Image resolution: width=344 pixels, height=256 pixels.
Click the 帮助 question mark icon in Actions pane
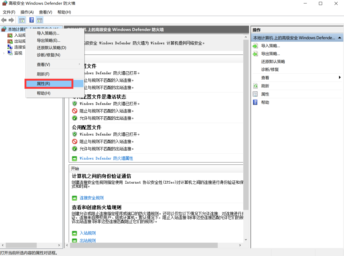click(x=255, y=102)
